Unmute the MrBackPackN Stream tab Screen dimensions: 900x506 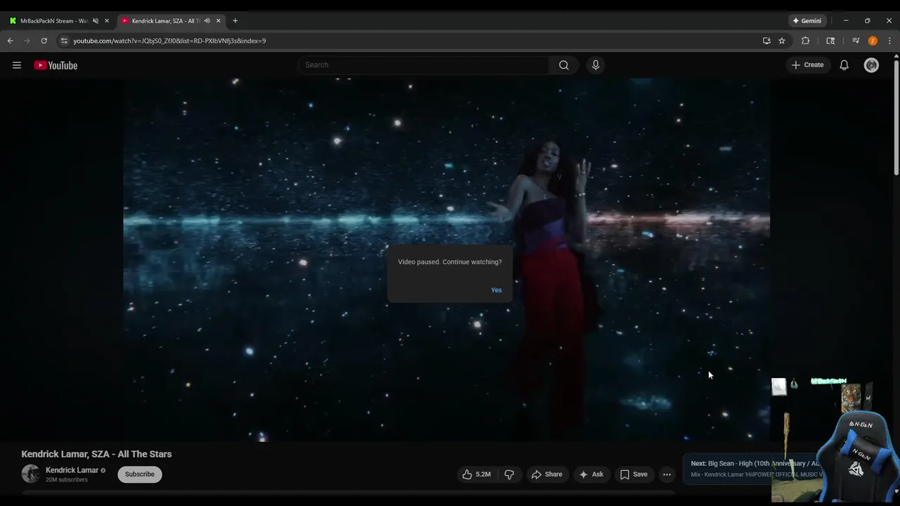(x=96, y=21)
